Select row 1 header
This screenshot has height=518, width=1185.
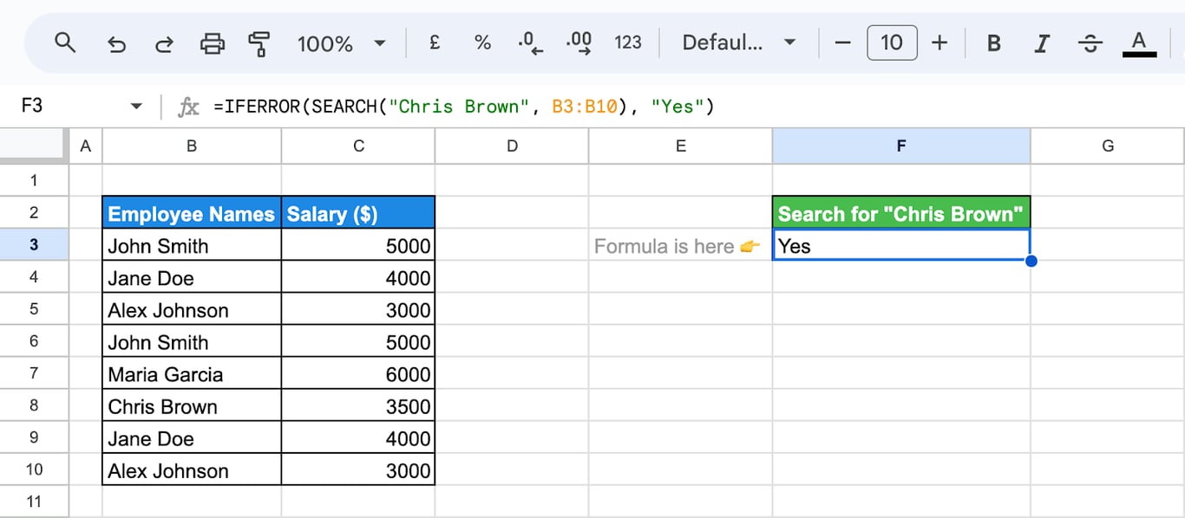(34, 180)
